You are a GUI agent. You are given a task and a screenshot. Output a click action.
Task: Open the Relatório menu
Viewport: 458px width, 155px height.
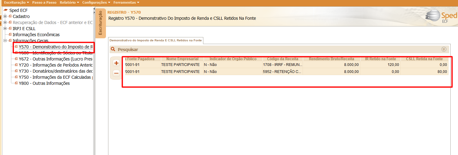pyautogui.click(x=69, y=2)
